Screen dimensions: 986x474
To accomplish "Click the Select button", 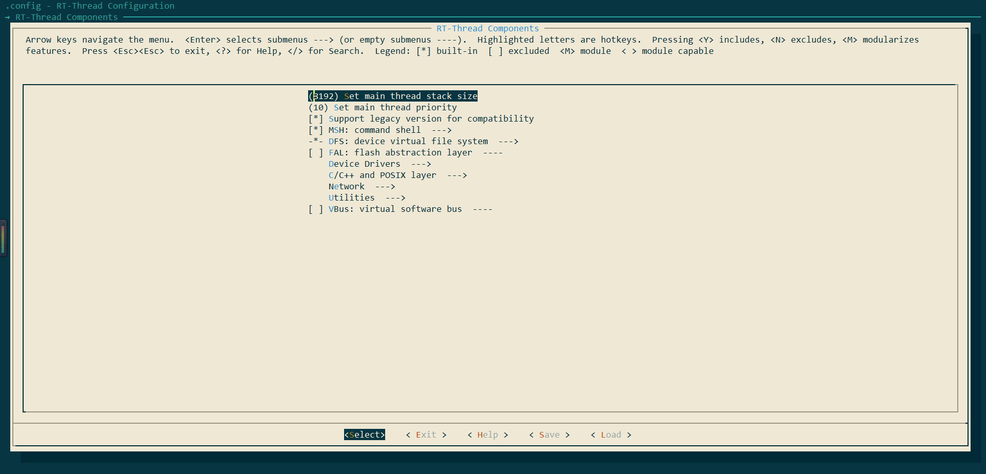I will 365,434.
